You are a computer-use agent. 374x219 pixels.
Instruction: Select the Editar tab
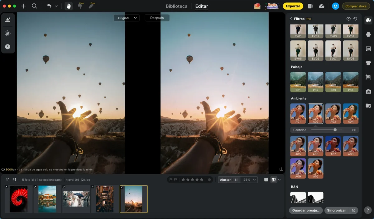coord(202,6)
